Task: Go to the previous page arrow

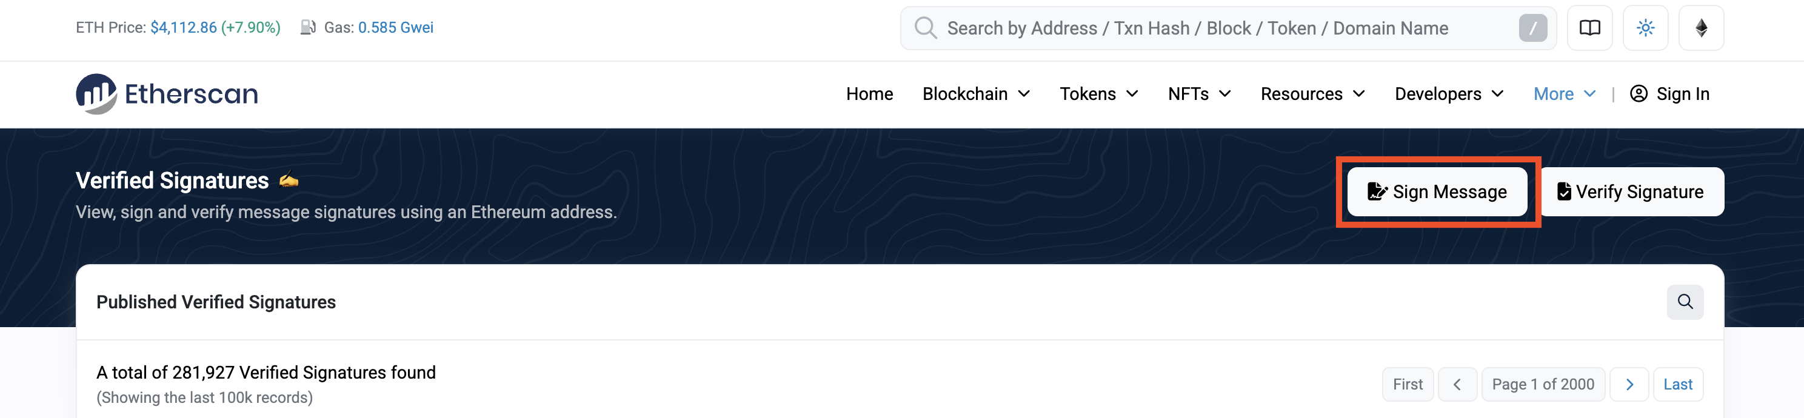Action: pyautogui.click(x=1457, y=385)
